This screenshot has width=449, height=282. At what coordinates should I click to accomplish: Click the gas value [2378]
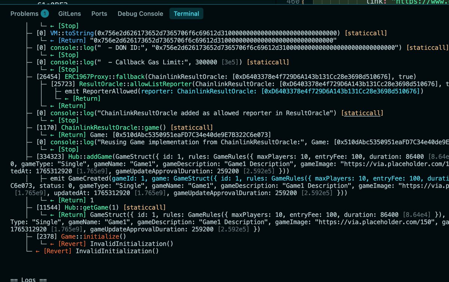point(47,236)
